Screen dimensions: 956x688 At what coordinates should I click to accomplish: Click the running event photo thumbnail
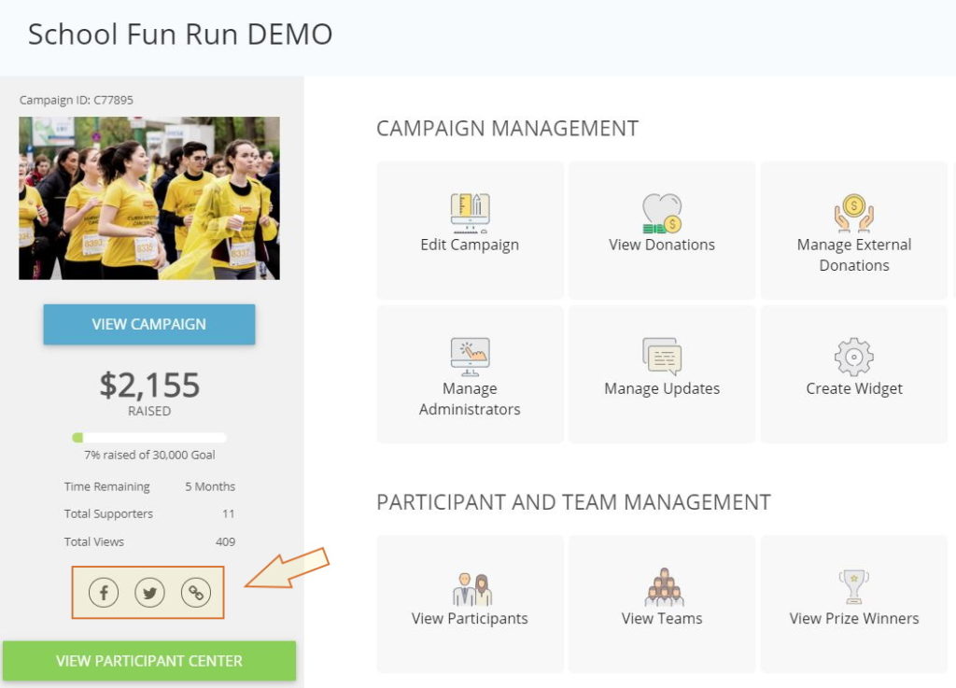(x=148, y=197)
